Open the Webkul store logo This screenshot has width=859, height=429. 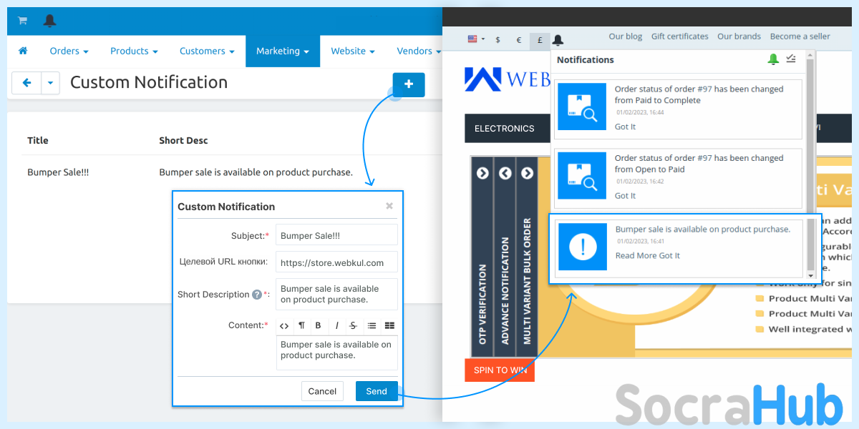pyautogui.click(x=507, y=79)
